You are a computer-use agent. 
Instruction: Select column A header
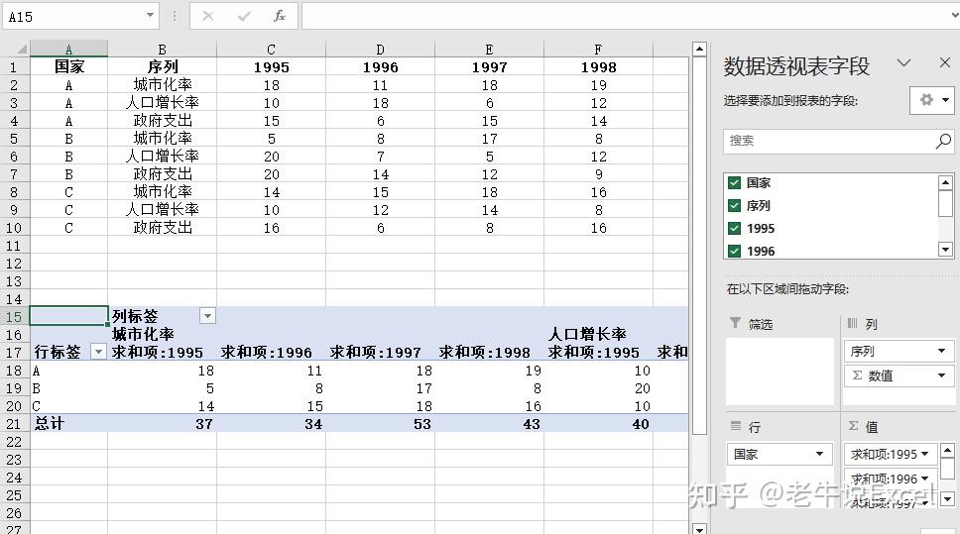coord(68,49)
